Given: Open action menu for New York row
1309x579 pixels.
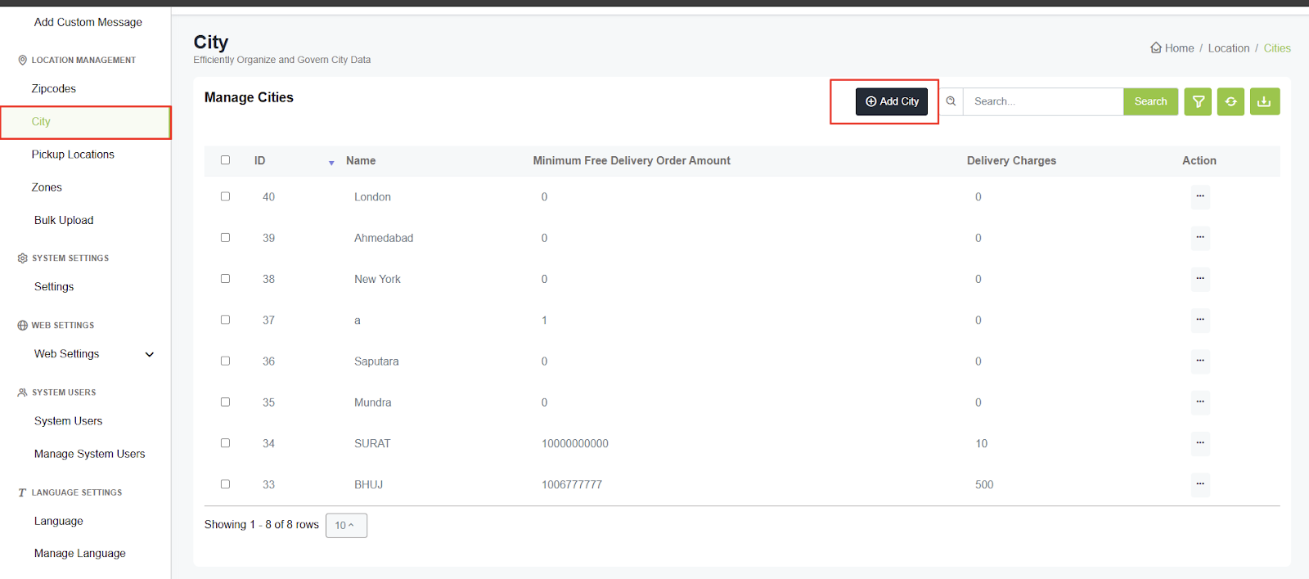Looking at the screenshot, I should tap(1200, 278).
